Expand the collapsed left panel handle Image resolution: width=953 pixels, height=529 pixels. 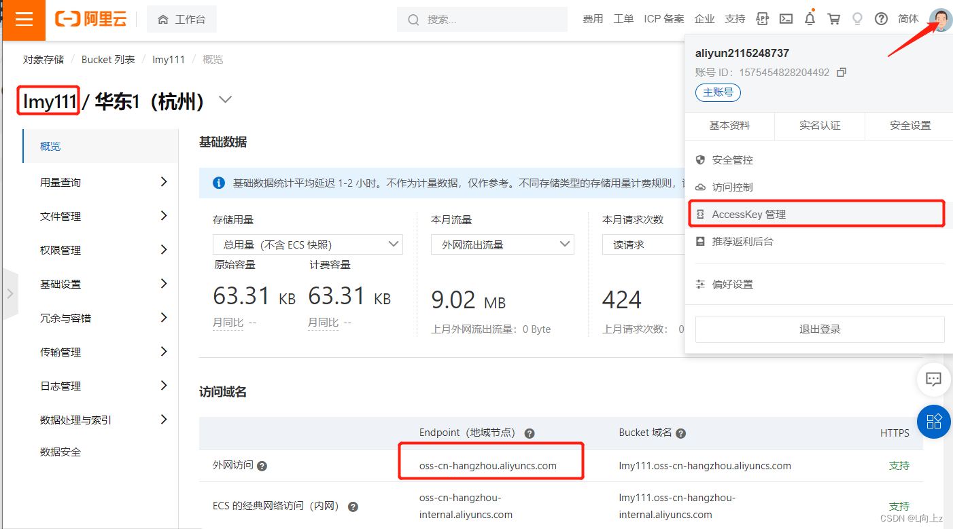[x=9, y=293]
